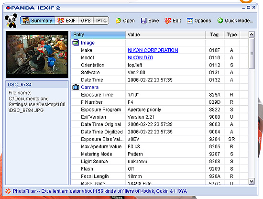
Task: Switch to the Summary tab
Action: pyautogui.click(x=37, y=21)
